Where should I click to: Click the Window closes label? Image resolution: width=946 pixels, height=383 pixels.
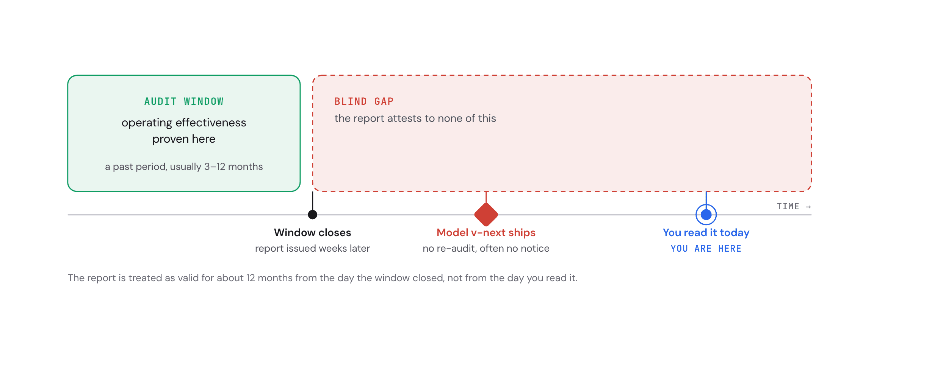pyautogui.click(x=312, y=232)
